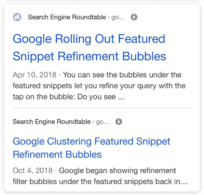
Task: Click the AMP lightning icon on the second result
Action: (x=119, y=122)
